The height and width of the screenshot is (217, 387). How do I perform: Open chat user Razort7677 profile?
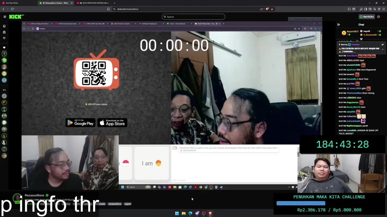pyautogui.click(x=353, y=31)
